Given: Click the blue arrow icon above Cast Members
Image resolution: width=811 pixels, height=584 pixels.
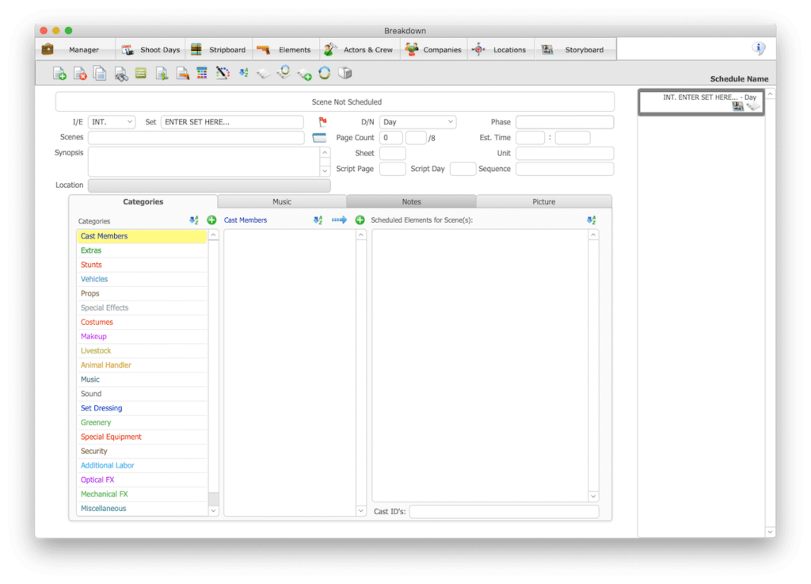Looking at the screenshot, I should click(x=339, y=220).
